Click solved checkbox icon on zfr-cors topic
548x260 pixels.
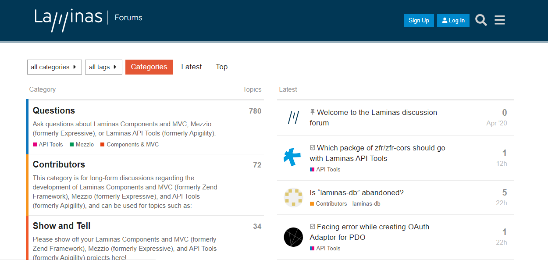click(x=313, y=148)
